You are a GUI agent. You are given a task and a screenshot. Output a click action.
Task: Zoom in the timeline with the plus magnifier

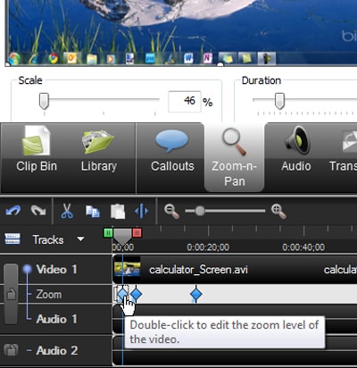coord(278,212)
